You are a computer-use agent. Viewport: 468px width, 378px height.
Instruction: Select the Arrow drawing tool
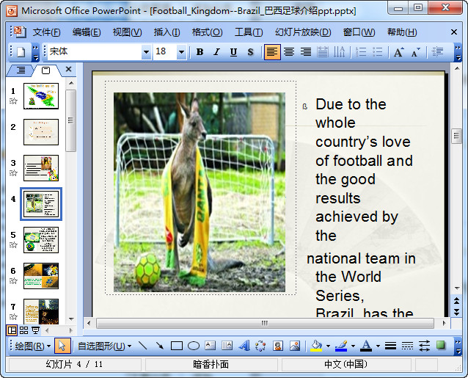(160, 346)
